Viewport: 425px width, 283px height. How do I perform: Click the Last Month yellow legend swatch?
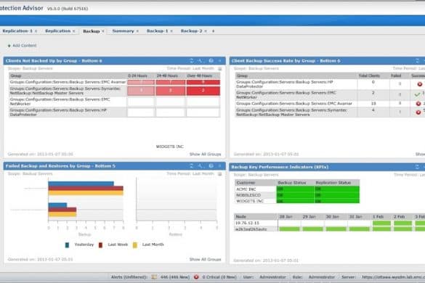pyautogui.click(x=134, y=245)
